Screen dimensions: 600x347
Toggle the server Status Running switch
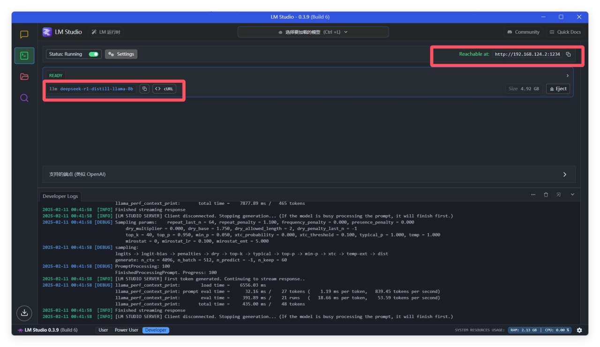click(94, 54)
